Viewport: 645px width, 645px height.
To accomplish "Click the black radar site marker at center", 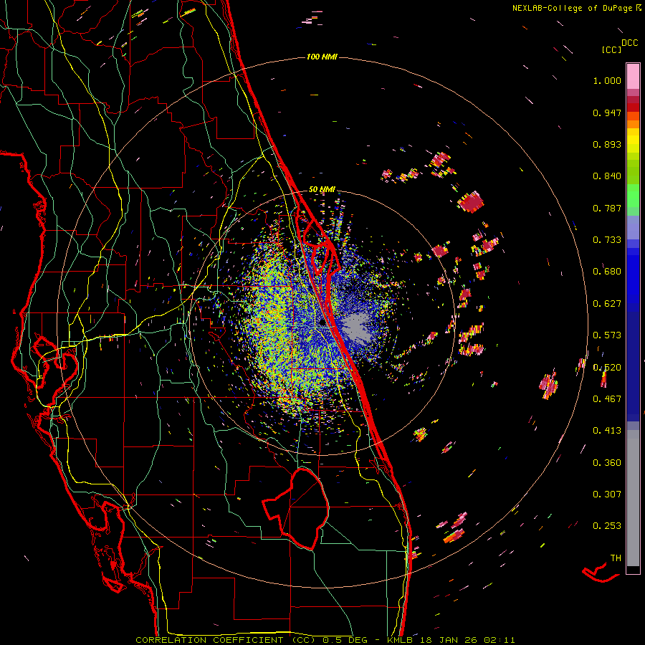I will (x=322, y=324).
